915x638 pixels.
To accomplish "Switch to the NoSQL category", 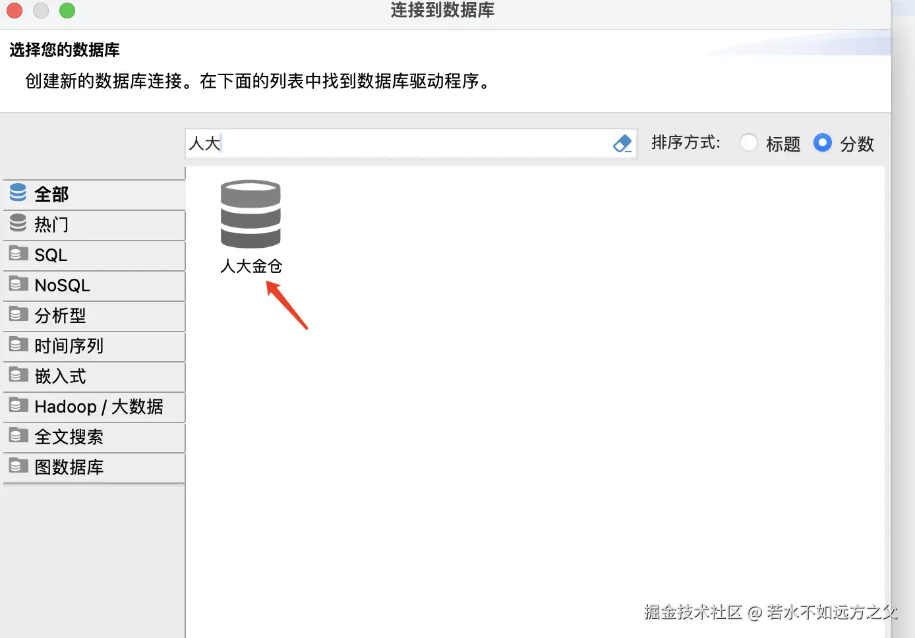I will [x=94, y=285].
